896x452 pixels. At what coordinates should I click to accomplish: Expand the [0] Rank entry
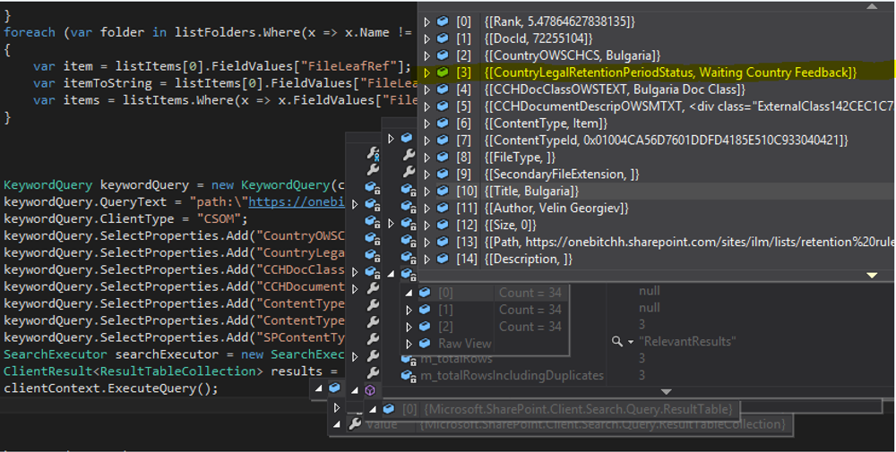(x=426, y=21)
